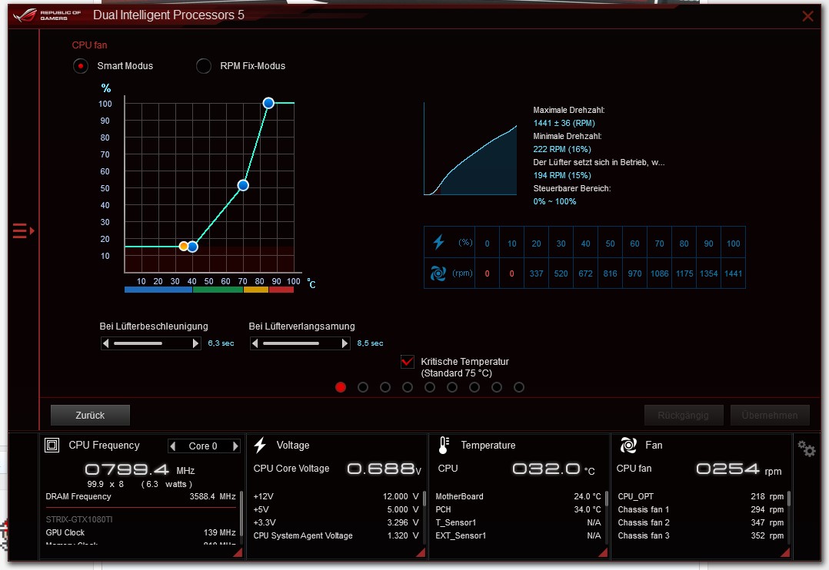Expand the Temperature panel corner triangle
829x570 pixels.
pos(603,552)
